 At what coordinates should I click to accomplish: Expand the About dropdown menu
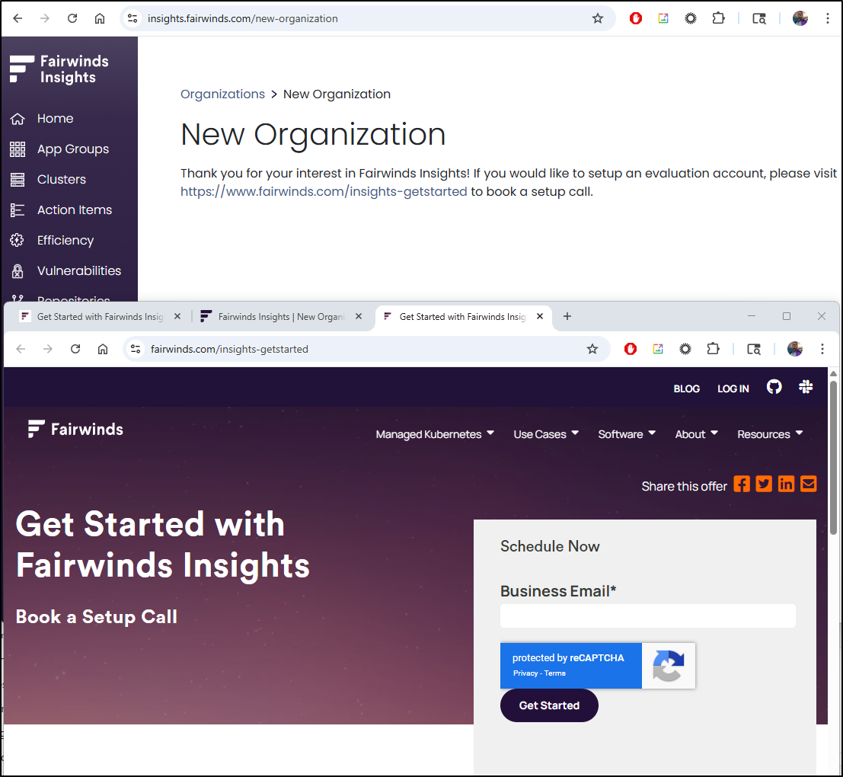[x=696, y=434]
